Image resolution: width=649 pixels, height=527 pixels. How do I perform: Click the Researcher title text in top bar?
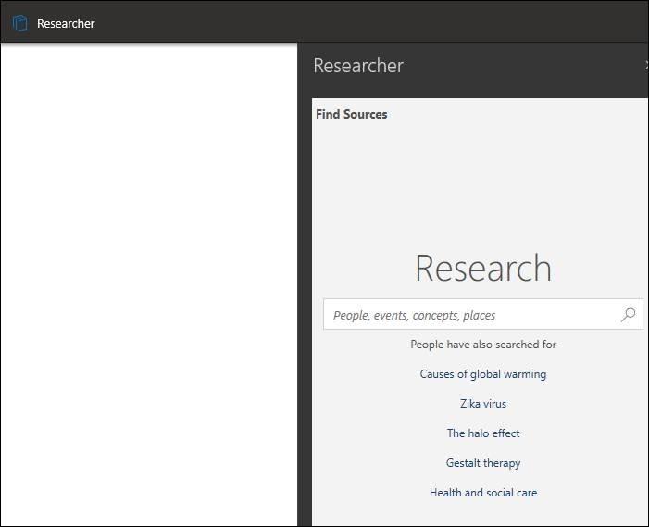[66, 23]
